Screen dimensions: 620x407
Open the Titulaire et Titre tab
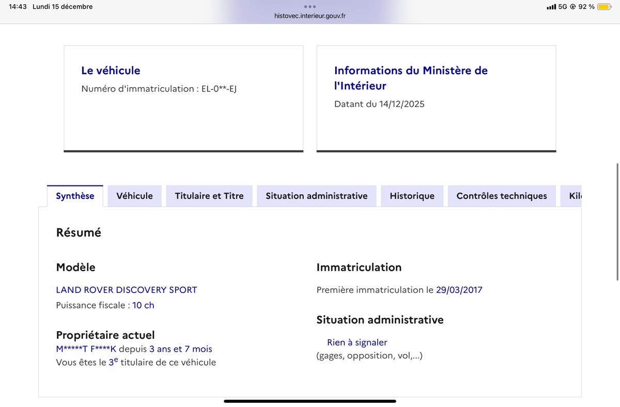pos(209,196)
